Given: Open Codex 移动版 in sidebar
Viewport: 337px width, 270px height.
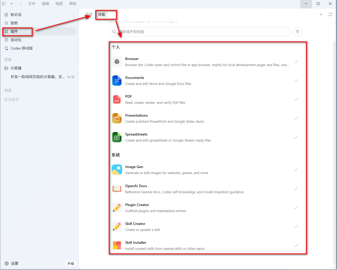Looking at the screenshot, I should click(x=39, y=48).
